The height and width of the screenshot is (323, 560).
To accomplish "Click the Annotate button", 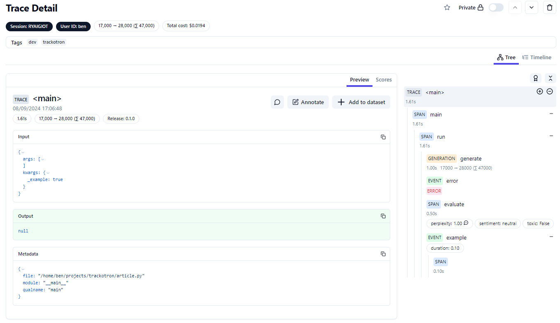I will point(308,102).
